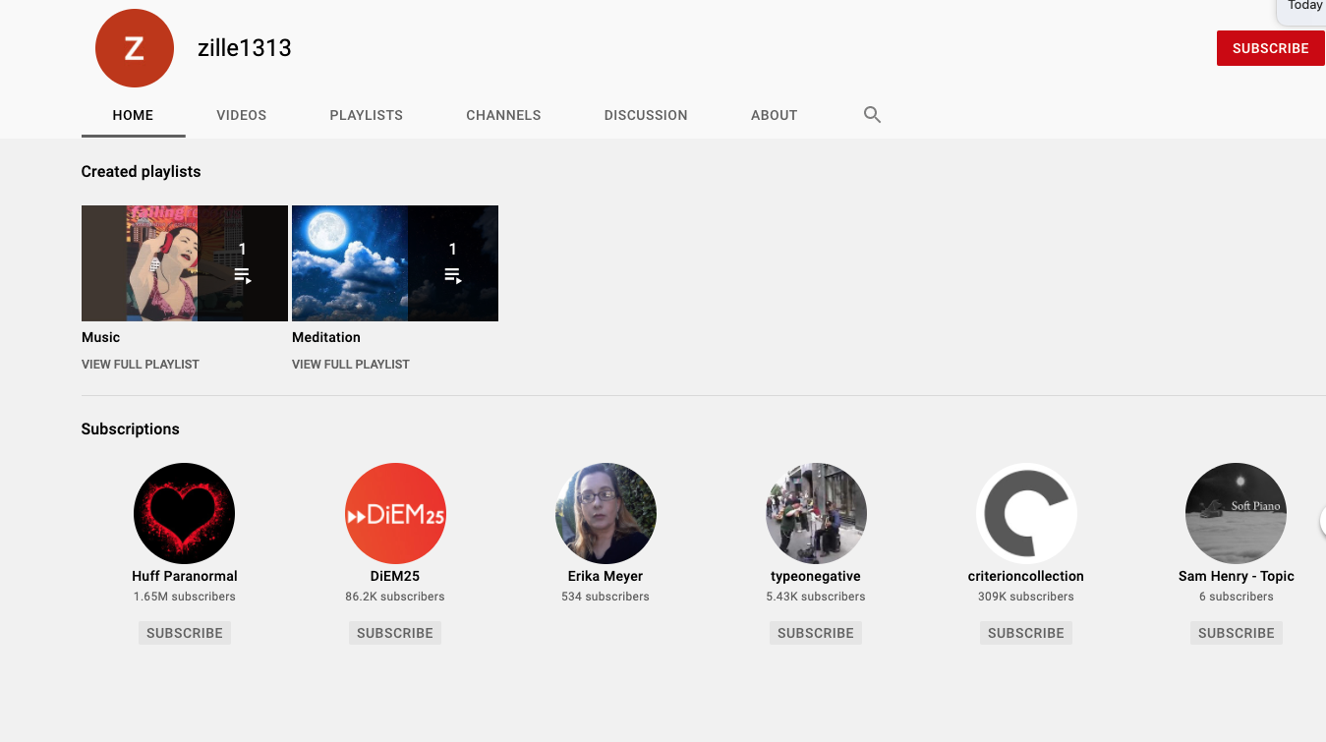Click the criterioncollection channel name
1326x742 pixels.
coord(1026,576)
